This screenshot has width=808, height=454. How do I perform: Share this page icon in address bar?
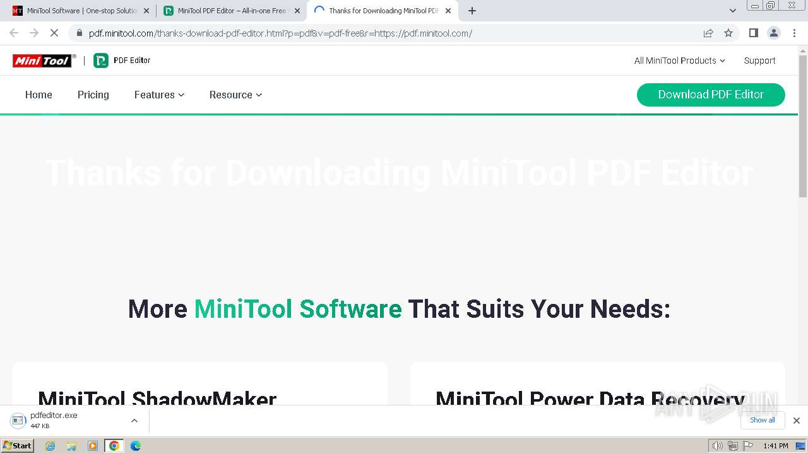tap(708, 33)
